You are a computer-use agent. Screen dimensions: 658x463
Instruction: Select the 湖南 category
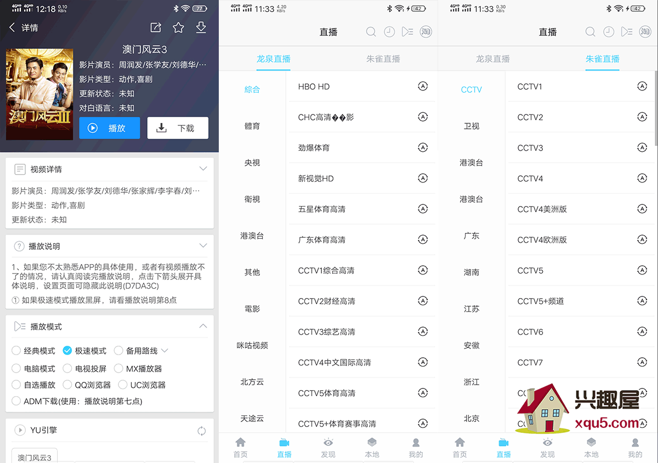(x=472, y=272)
